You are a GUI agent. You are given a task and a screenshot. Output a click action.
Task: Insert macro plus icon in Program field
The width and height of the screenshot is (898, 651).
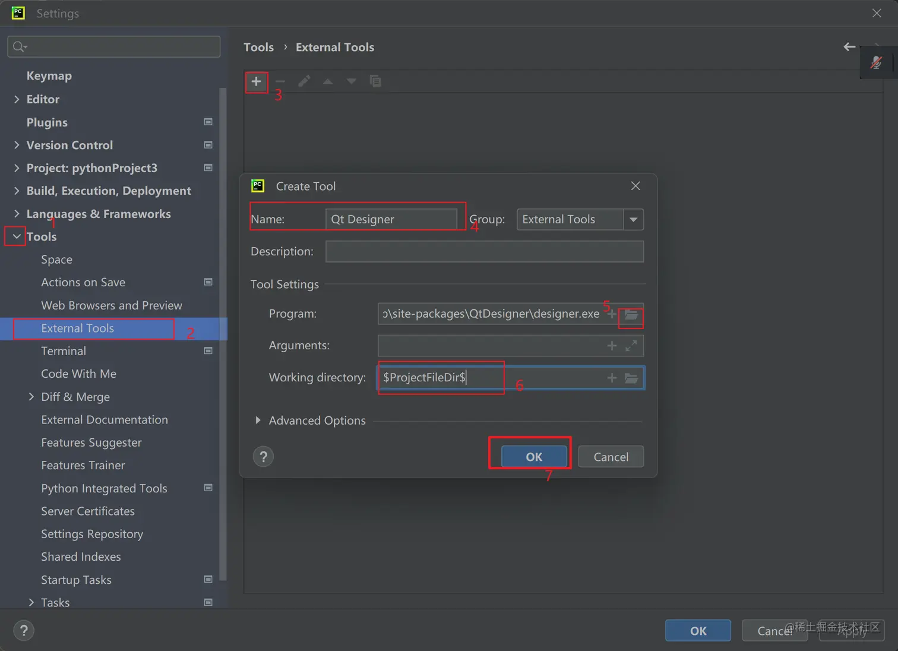[x=612, y=314]
